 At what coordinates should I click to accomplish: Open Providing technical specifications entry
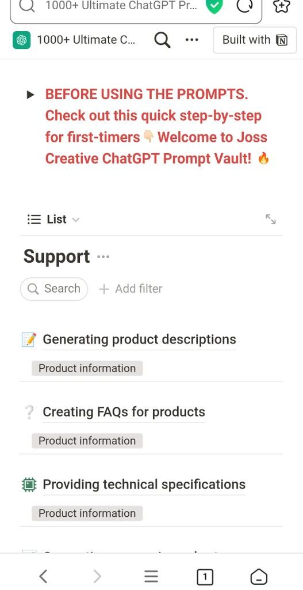(144, 485)
